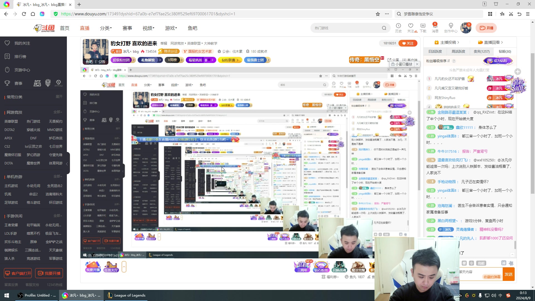Open 鱼吧 in top navigation
The image size is (535, 301).
[193, 28]
